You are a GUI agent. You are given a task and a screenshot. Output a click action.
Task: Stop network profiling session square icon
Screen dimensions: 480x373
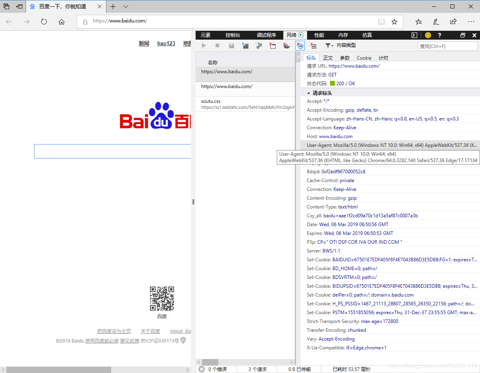218,46
